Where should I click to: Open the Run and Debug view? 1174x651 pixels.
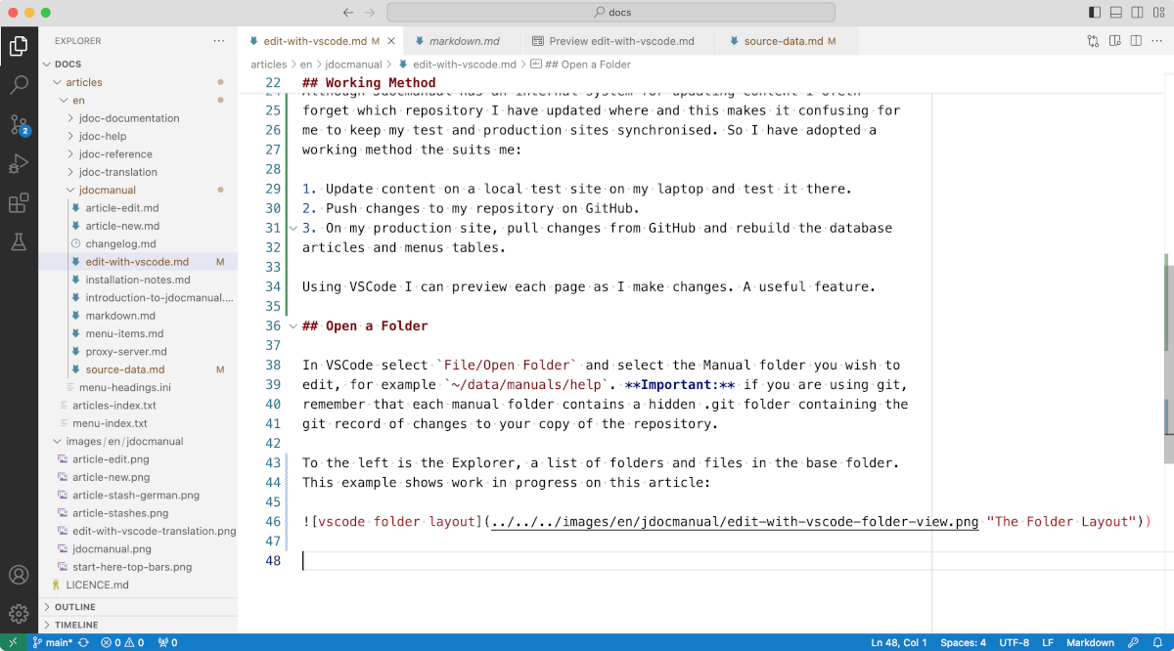pos(19,163)
